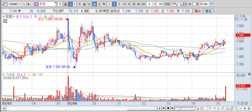This screenshot has height=112, width=252.
Task: Click the date field 07/04
Action: [204, 4]
